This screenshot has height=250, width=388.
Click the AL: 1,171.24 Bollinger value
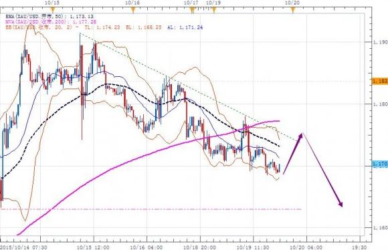185,27
